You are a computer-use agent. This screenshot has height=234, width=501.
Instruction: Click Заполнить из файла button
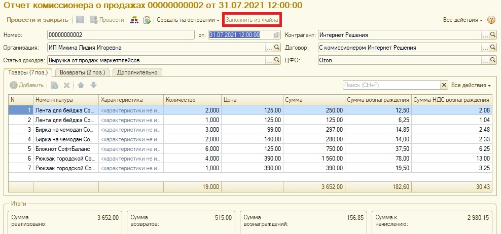coord(252,20)
